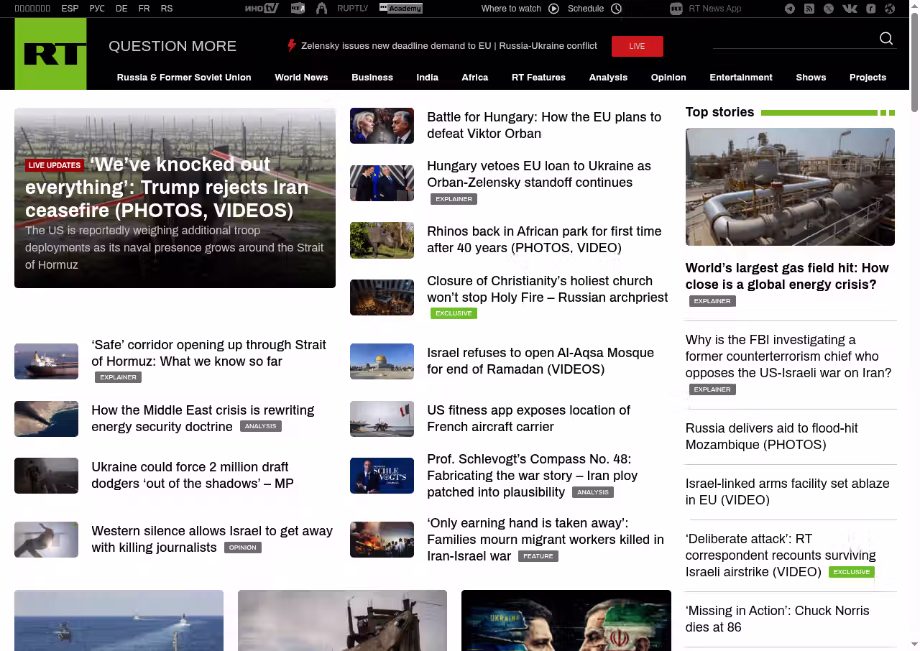Open RT's Telegram channel icon
920x651 pixels.
pos(790,9)
